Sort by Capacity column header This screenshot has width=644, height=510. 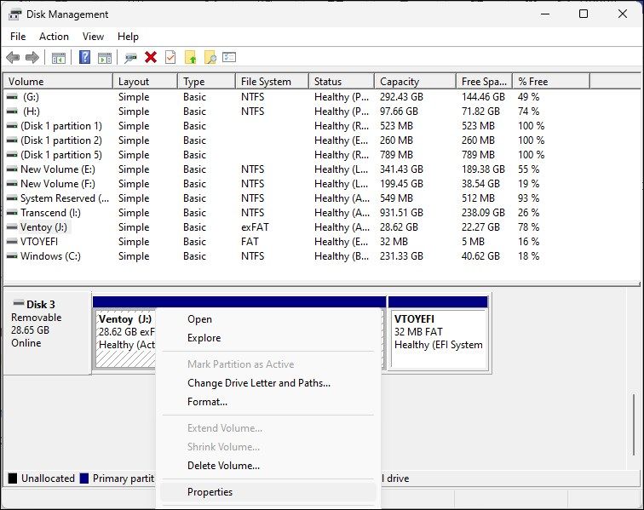pos(400,82)
